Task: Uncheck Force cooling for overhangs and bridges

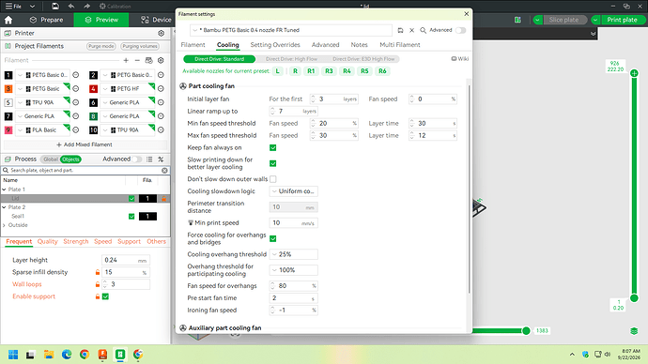Action: coord(272,238)
